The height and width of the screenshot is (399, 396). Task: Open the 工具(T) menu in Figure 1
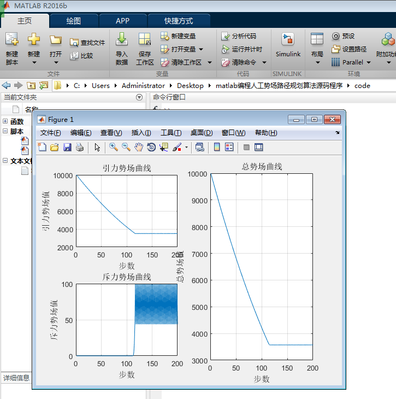[171, 133]
